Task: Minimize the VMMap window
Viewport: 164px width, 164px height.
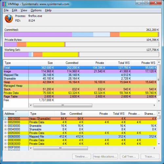Action: click(139, 3)
